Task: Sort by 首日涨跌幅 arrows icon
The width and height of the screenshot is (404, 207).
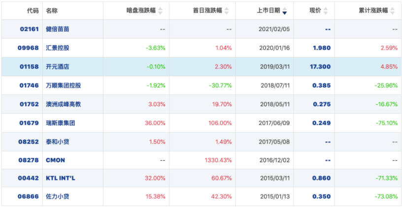Action: (227, 11)
